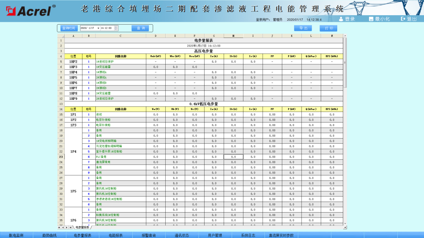
Task: Click the 打印 print button
Action: pyautogui.click(x=329, y=28)
